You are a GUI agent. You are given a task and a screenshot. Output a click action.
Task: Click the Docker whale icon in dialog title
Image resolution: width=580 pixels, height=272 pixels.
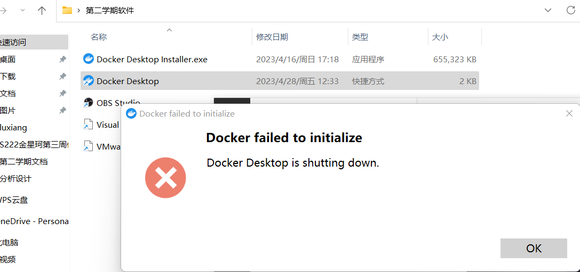[131, 114]
